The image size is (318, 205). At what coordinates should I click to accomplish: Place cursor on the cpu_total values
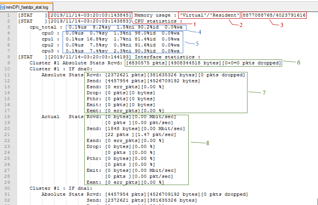(124, 27)
